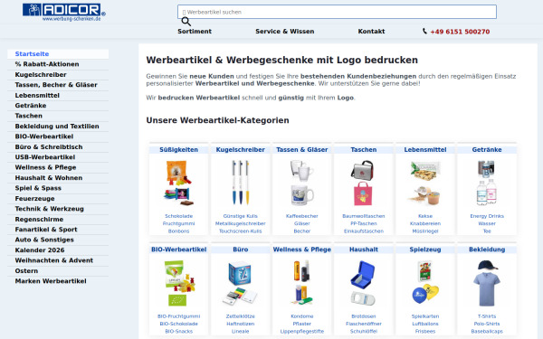Open the Metallkugelschreiber link
The width and height of the screenshot is (543, 339).
pos(241,224)
